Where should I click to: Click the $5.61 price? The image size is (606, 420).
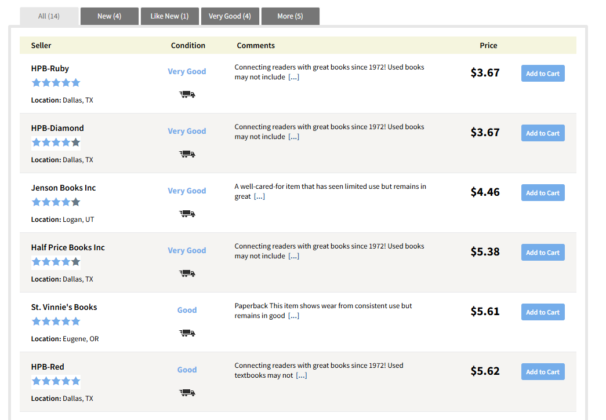point(485,312)
